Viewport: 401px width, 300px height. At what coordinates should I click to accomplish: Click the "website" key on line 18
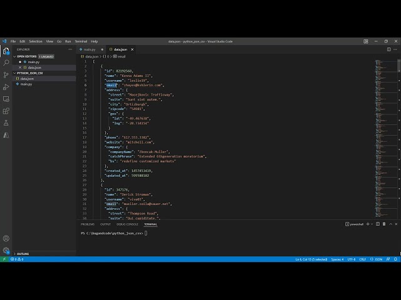pos(113,142)
